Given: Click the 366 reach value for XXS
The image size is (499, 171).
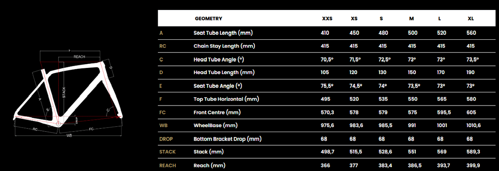Looking at the screenshot, I should tap(325, 165).
